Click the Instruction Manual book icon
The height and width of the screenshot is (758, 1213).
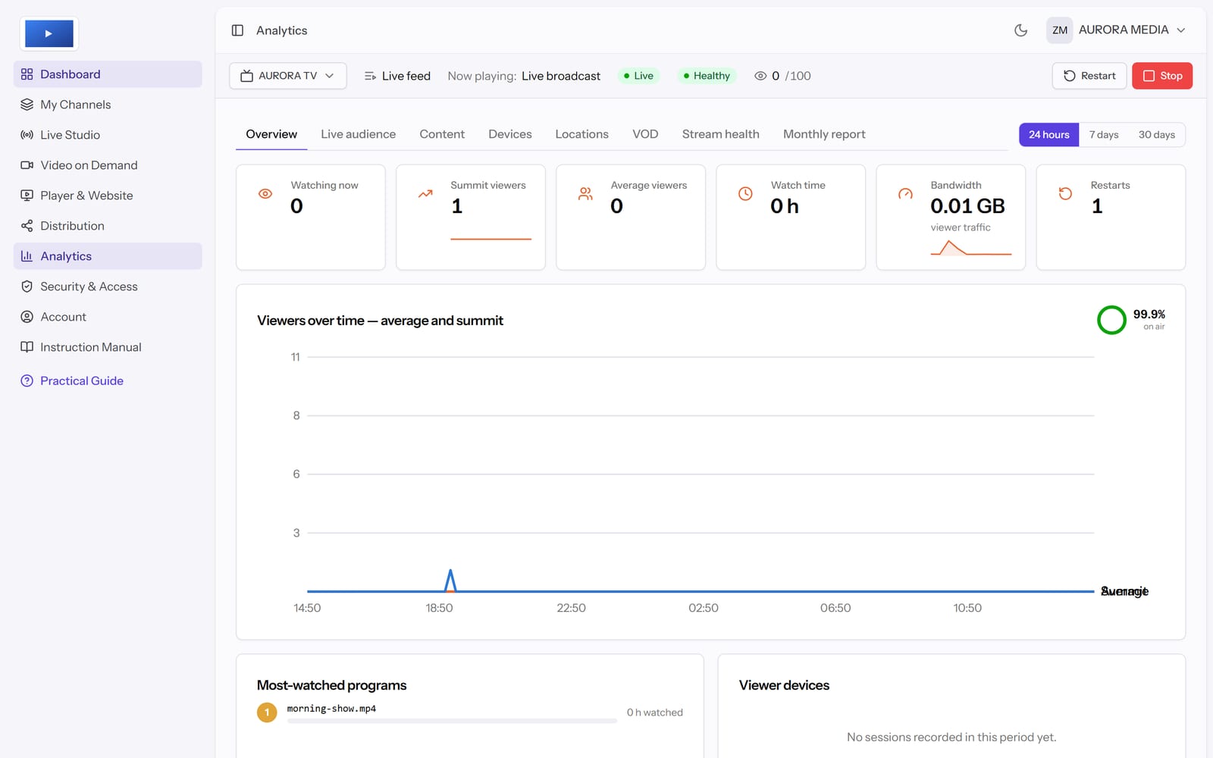tap(27, 347)
